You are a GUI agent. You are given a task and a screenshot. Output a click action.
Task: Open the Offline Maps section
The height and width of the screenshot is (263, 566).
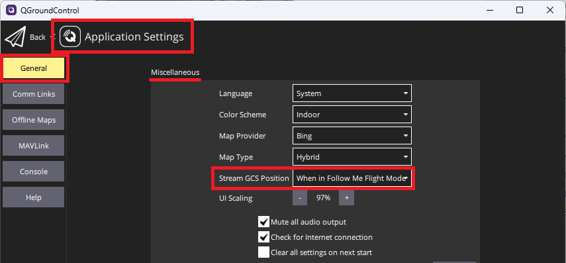[34, 120]
